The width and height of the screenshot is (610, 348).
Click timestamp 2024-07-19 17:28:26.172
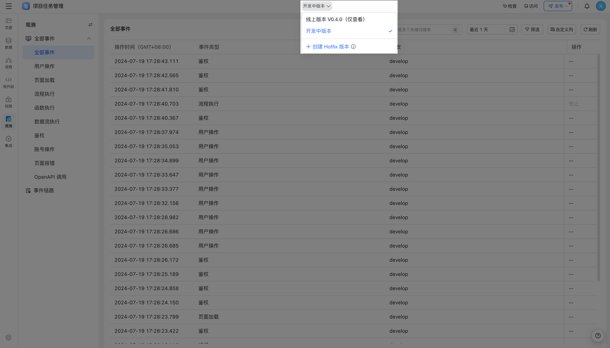[146, 260]
